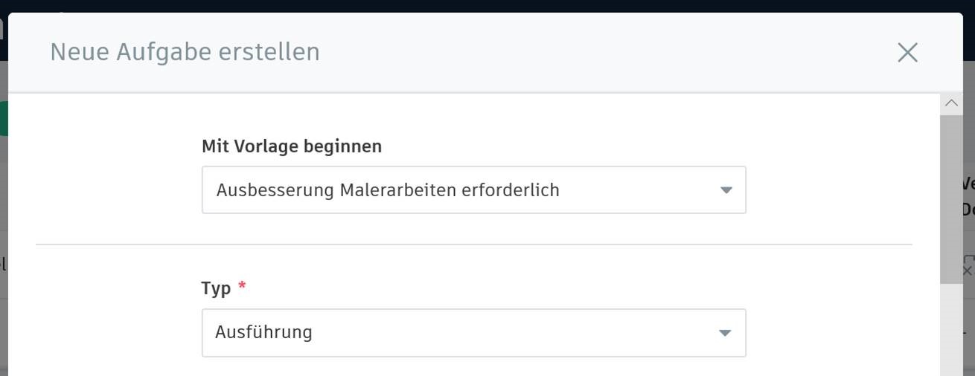Click the small X icon behind the dialog's right edge
975x376 pixels.
tap(968, 271)
